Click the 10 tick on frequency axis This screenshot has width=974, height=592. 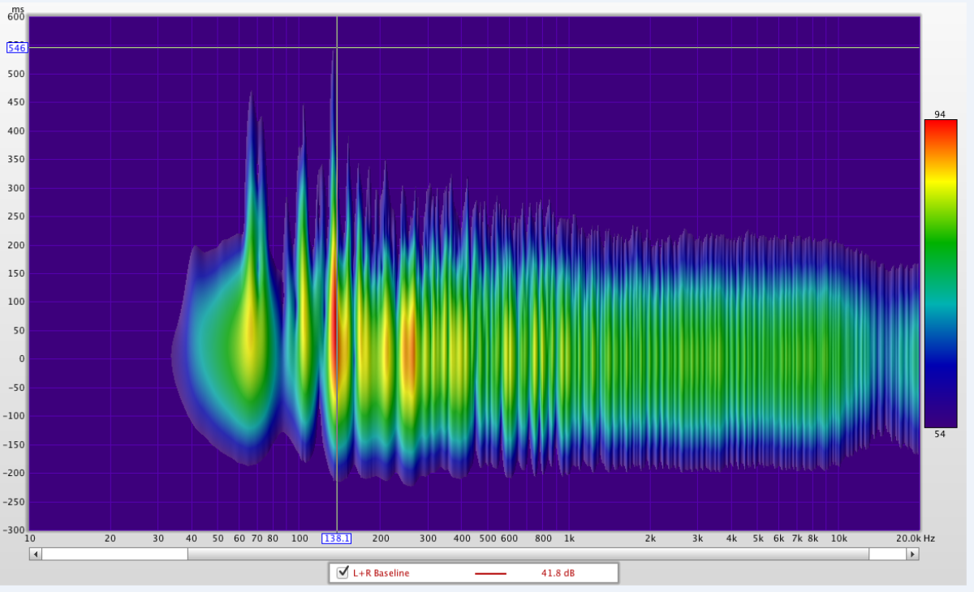pos(30,538)
